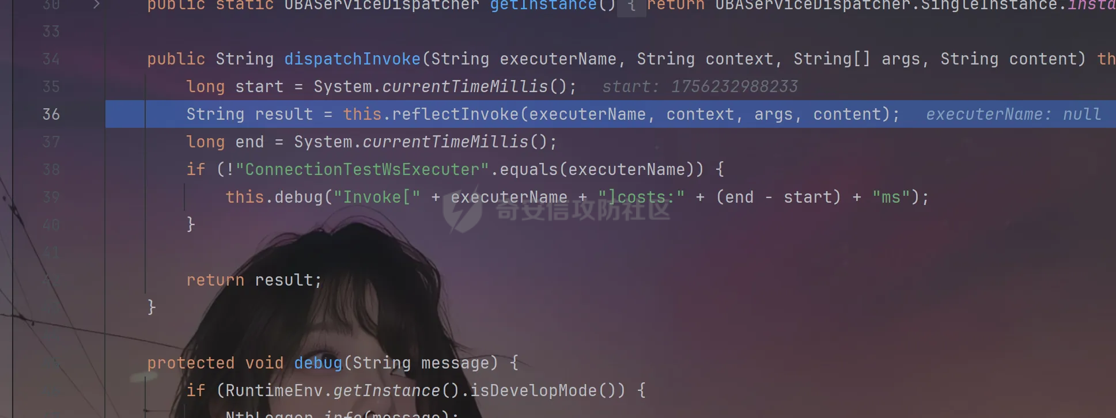Click the reflectInvoke call on highlighted line
The height and width of the screenshot is (418, 1116).
tap(455, 114)
